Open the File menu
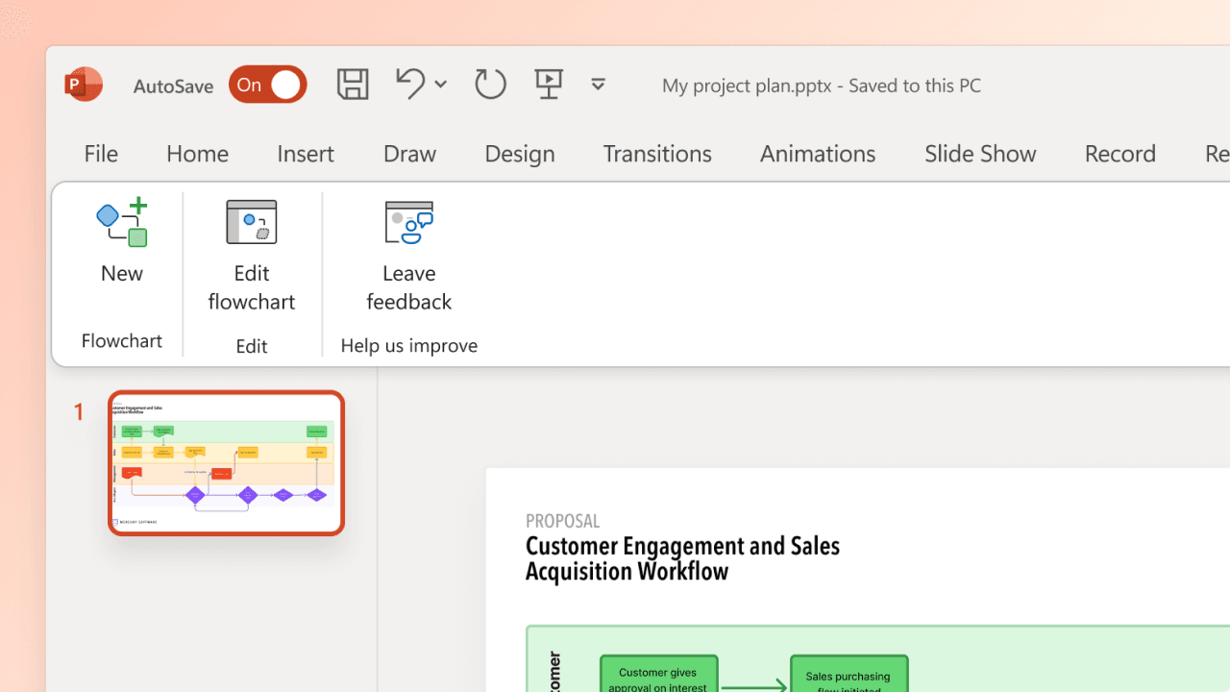 pyautogui.click(x=100, y=153)
